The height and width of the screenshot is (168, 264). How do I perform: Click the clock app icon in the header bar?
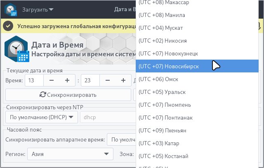(11, 10)
